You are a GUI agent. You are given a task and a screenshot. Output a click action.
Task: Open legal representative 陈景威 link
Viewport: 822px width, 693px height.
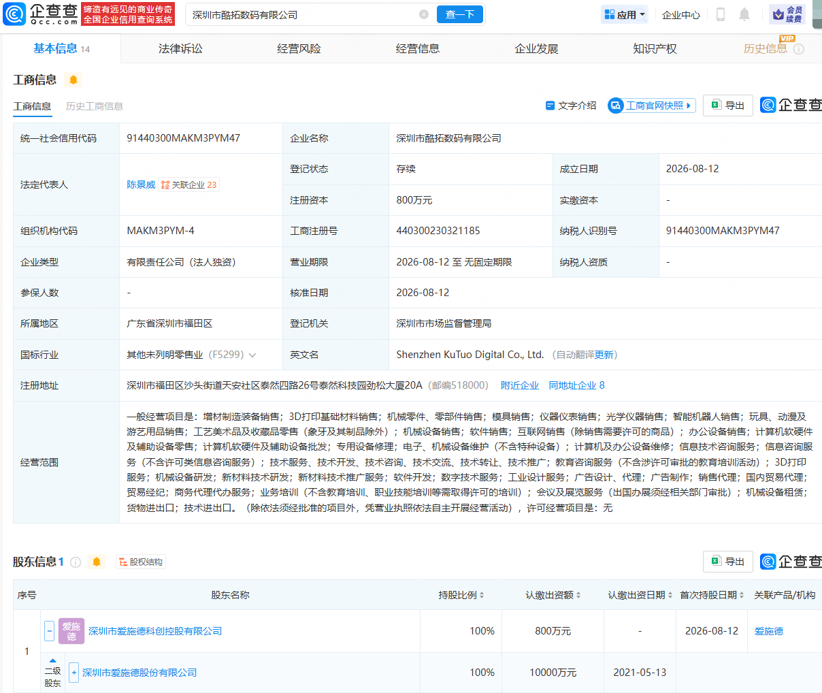click(x=141, y=184)
